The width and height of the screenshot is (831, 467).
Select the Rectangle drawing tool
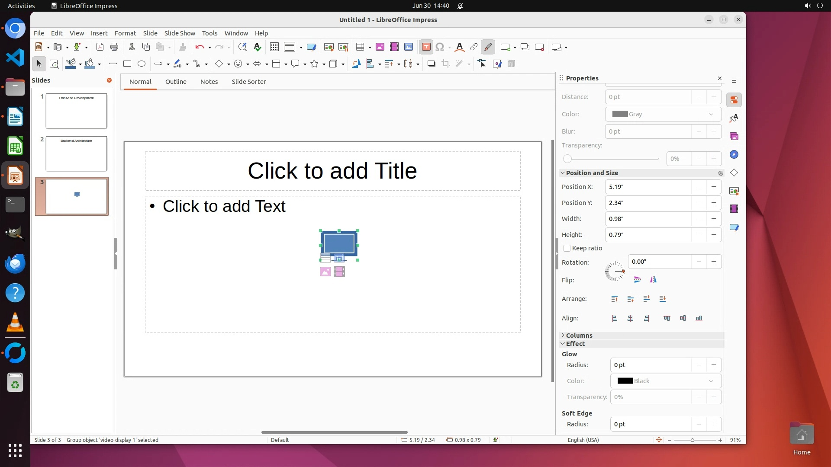pos(127,64)
